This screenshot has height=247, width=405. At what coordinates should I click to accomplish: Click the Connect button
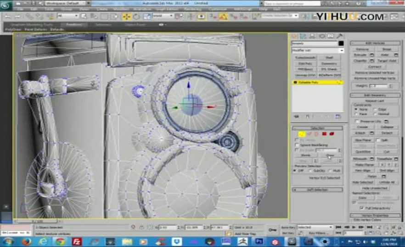pos(375,67)
